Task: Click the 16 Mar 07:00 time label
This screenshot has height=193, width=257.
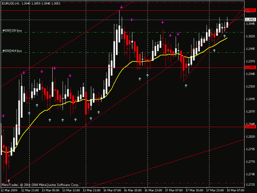Action: click(112, 190)
